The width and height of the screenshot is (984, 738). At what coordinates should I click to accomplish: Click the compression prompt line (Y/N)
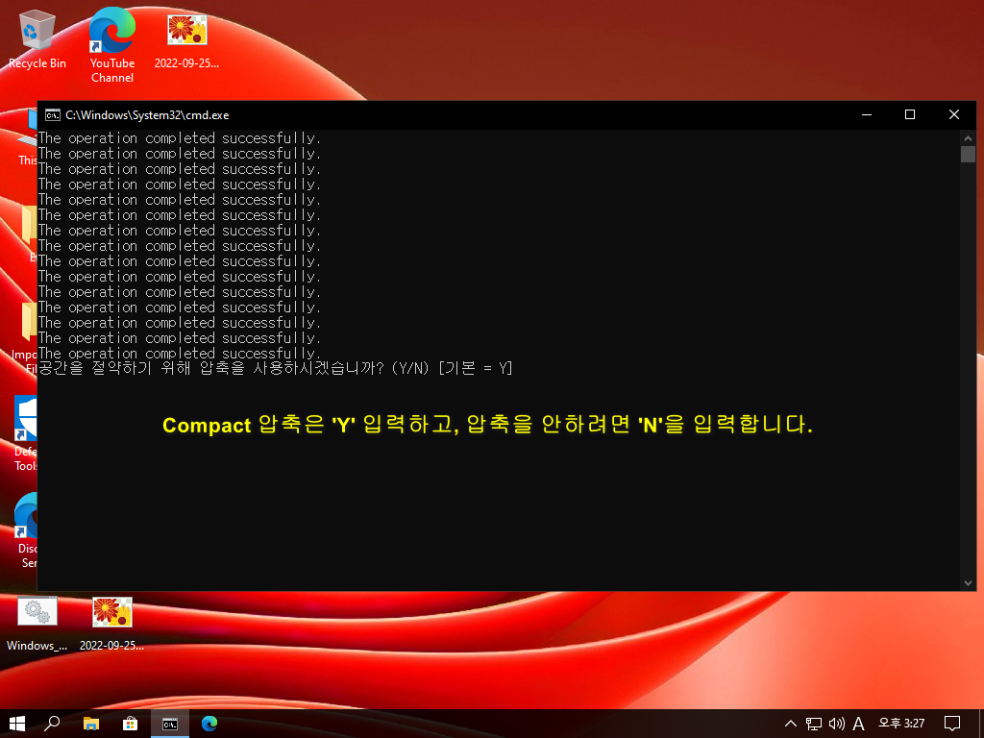pyautogui.click(x=276, y=368)
